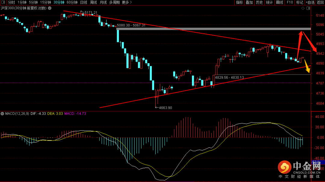Switch to the 分时 tab

point(11,2)
